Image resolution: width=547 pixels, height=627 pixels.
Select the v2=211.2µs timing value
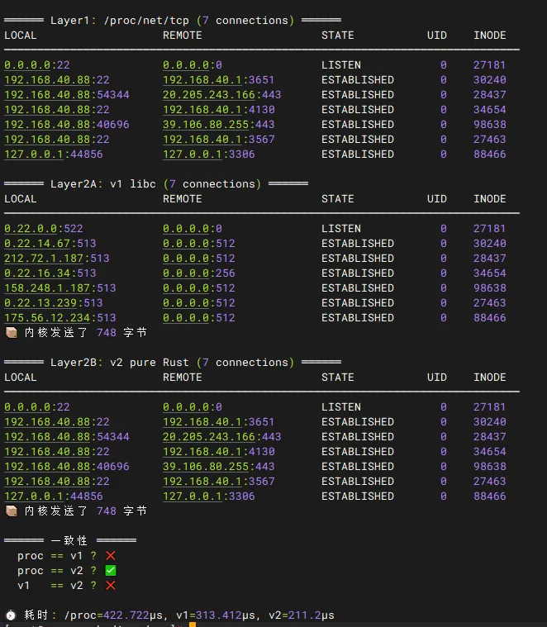[x=302, y=615]
